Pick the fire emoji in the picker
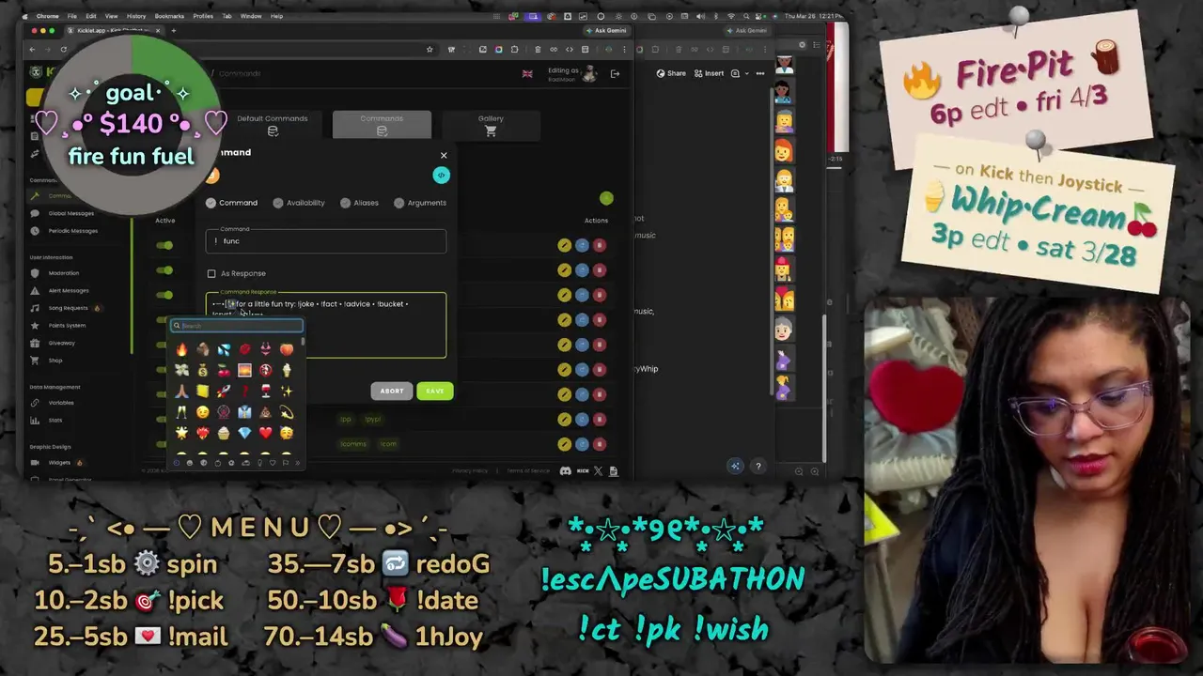1203x676 pixels. (x=181, y=349)
